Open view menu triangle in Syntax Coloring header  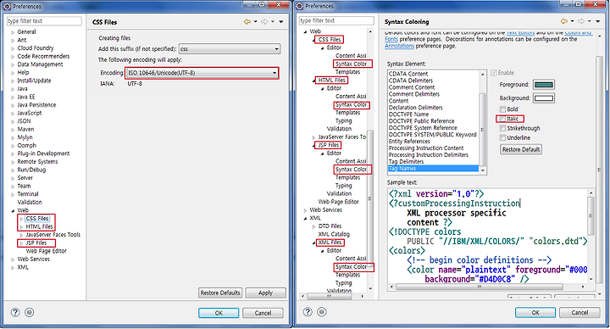pos(598,21)
